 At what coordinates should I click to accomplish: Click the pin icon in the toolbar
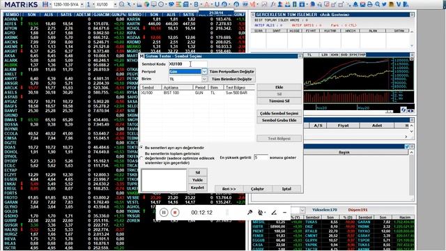pyautogui.click(x=130, y=5)
